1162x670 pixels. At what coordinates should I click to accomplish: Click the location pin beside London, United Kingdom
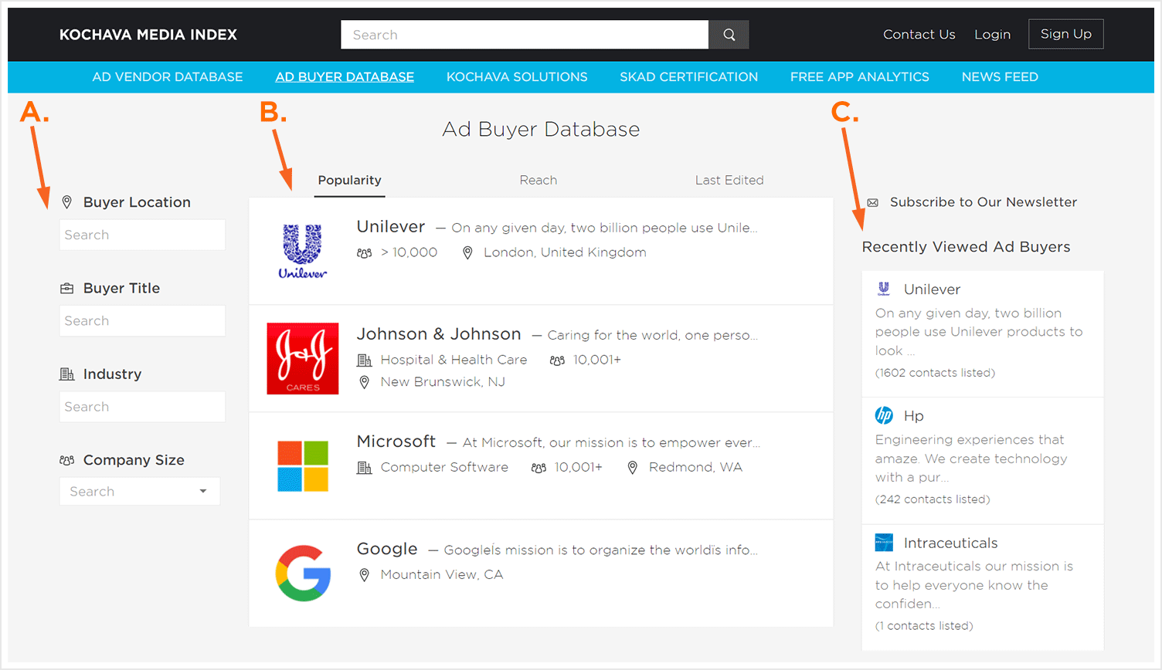click(x=467, y=253)
